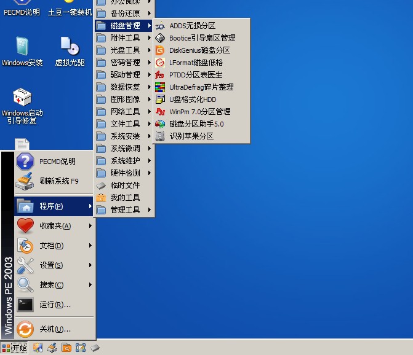Click folder-search quick launch taskbar icon
413x355 pixels.
click(x=66, y=348)
